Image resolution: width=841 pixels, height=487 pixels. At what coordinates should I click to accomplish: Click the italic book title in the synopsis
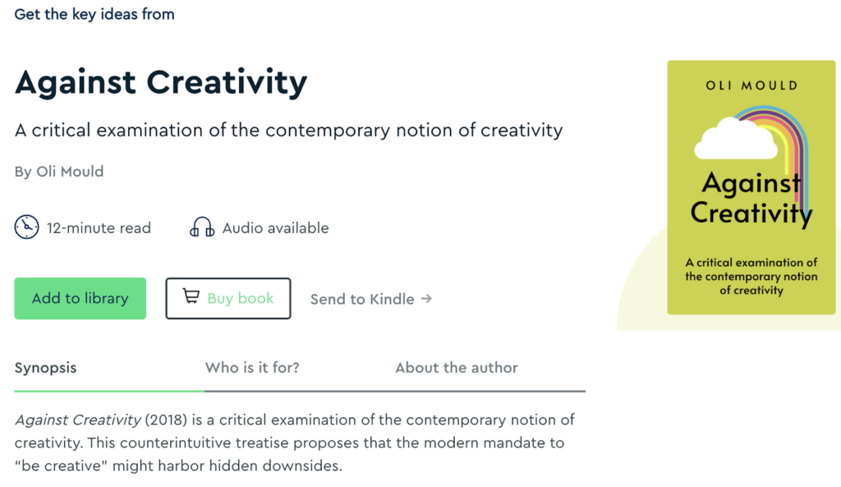click(x=78, y=420)
